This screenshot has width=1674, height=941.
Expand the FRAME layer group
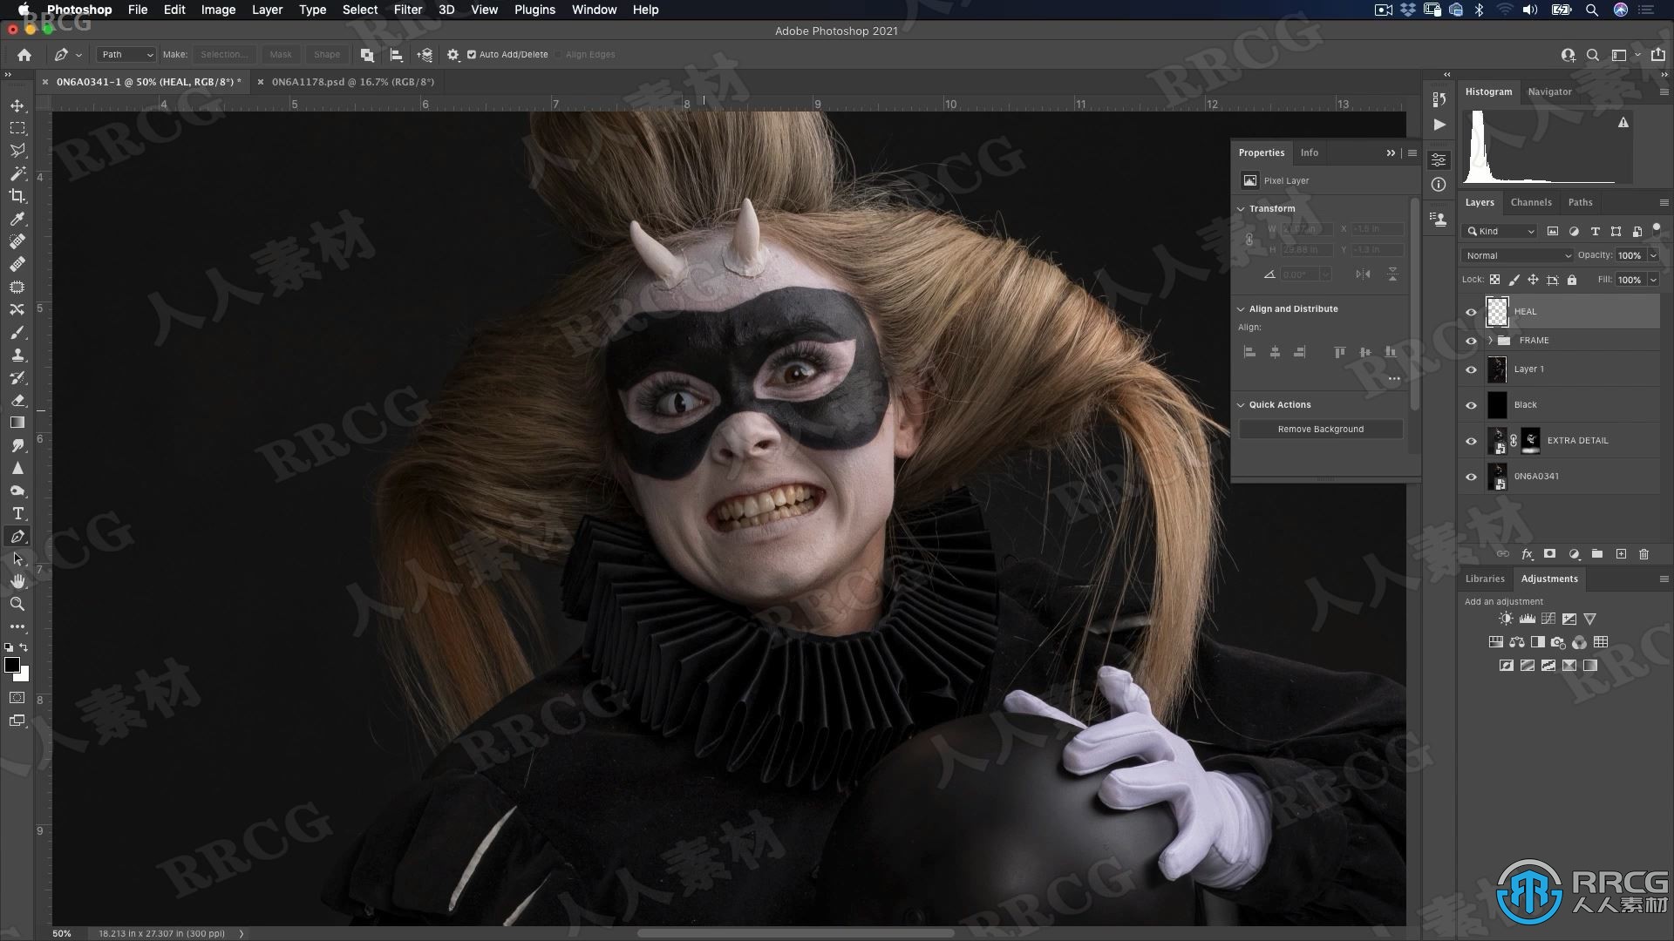click(x=1487, y=339)
